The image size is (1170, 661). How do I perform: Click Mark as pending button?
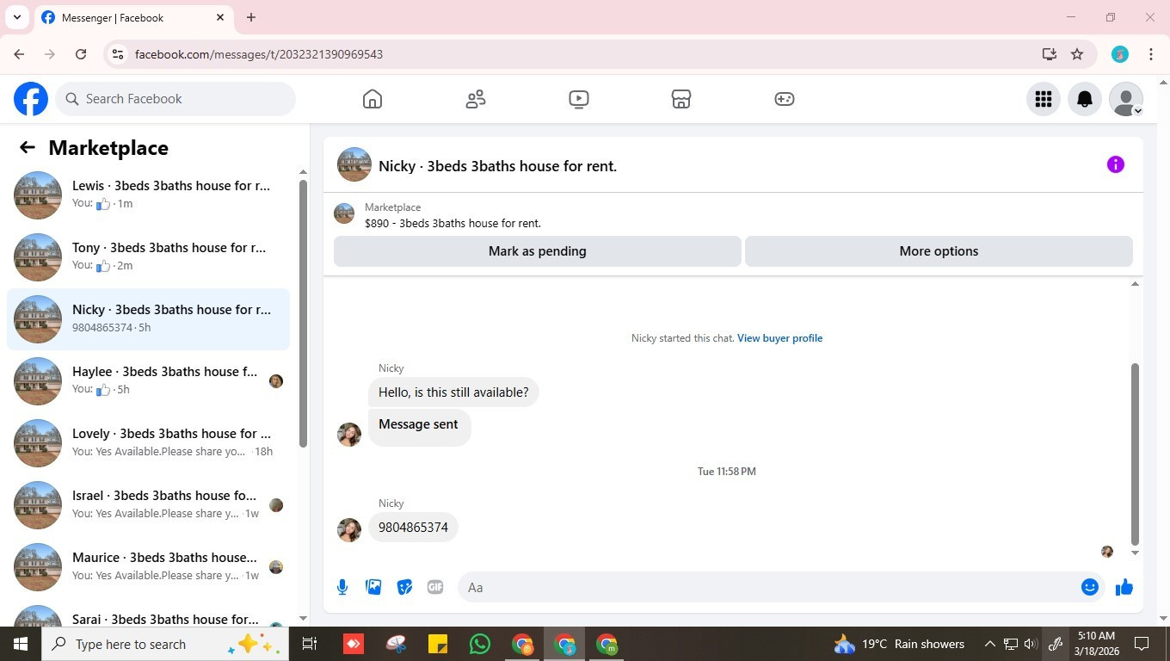coord(538,251)
